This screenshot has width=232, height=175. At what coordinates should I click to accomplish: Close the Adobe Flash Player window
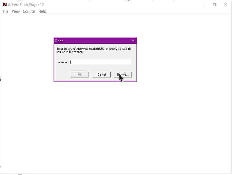(x=226, y=5)
